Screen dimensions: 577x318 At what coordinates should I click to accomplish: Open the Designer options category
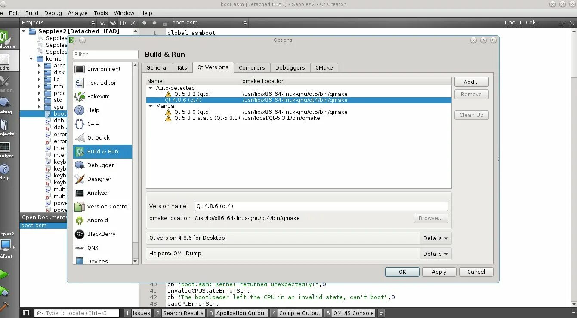click(x=102, y=179)
